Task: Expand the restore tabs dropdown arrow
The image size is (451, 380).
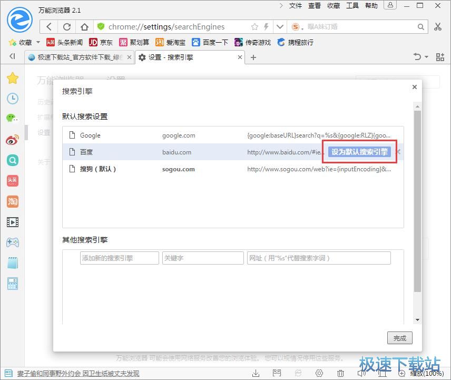Action: (427, 57)
